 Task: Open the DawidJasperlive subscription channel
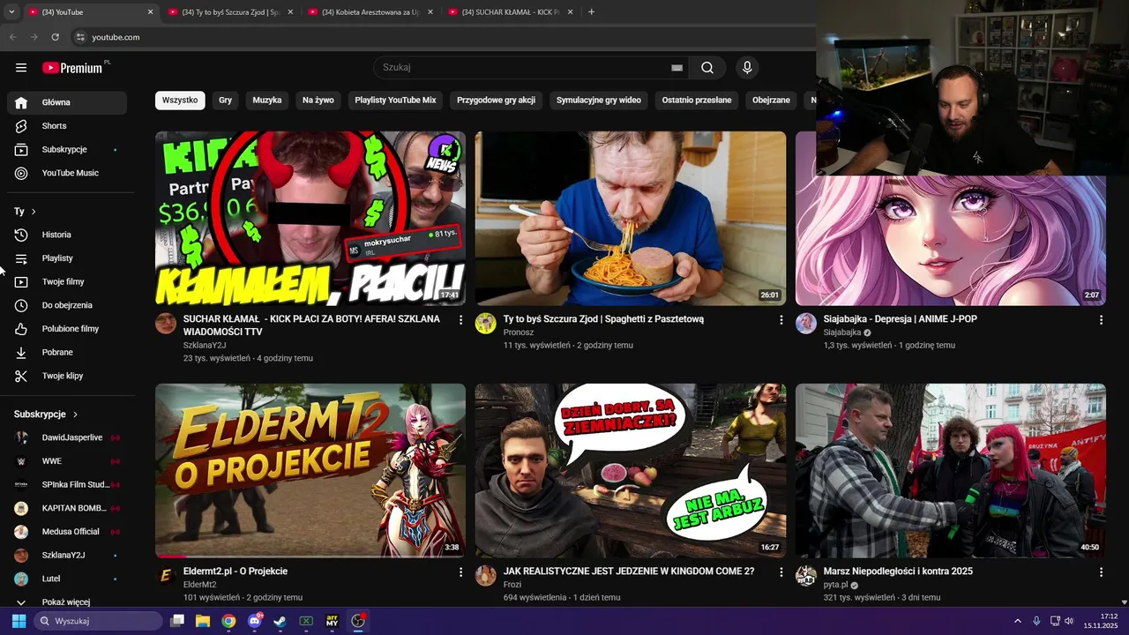coord(67,437)
